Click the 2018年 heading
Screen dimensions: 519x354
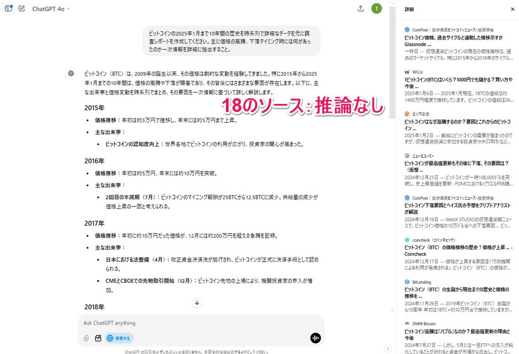94,307
